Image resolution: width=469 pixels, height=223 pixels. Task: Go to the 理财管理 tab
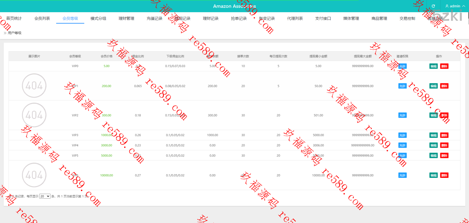[126, 19]
